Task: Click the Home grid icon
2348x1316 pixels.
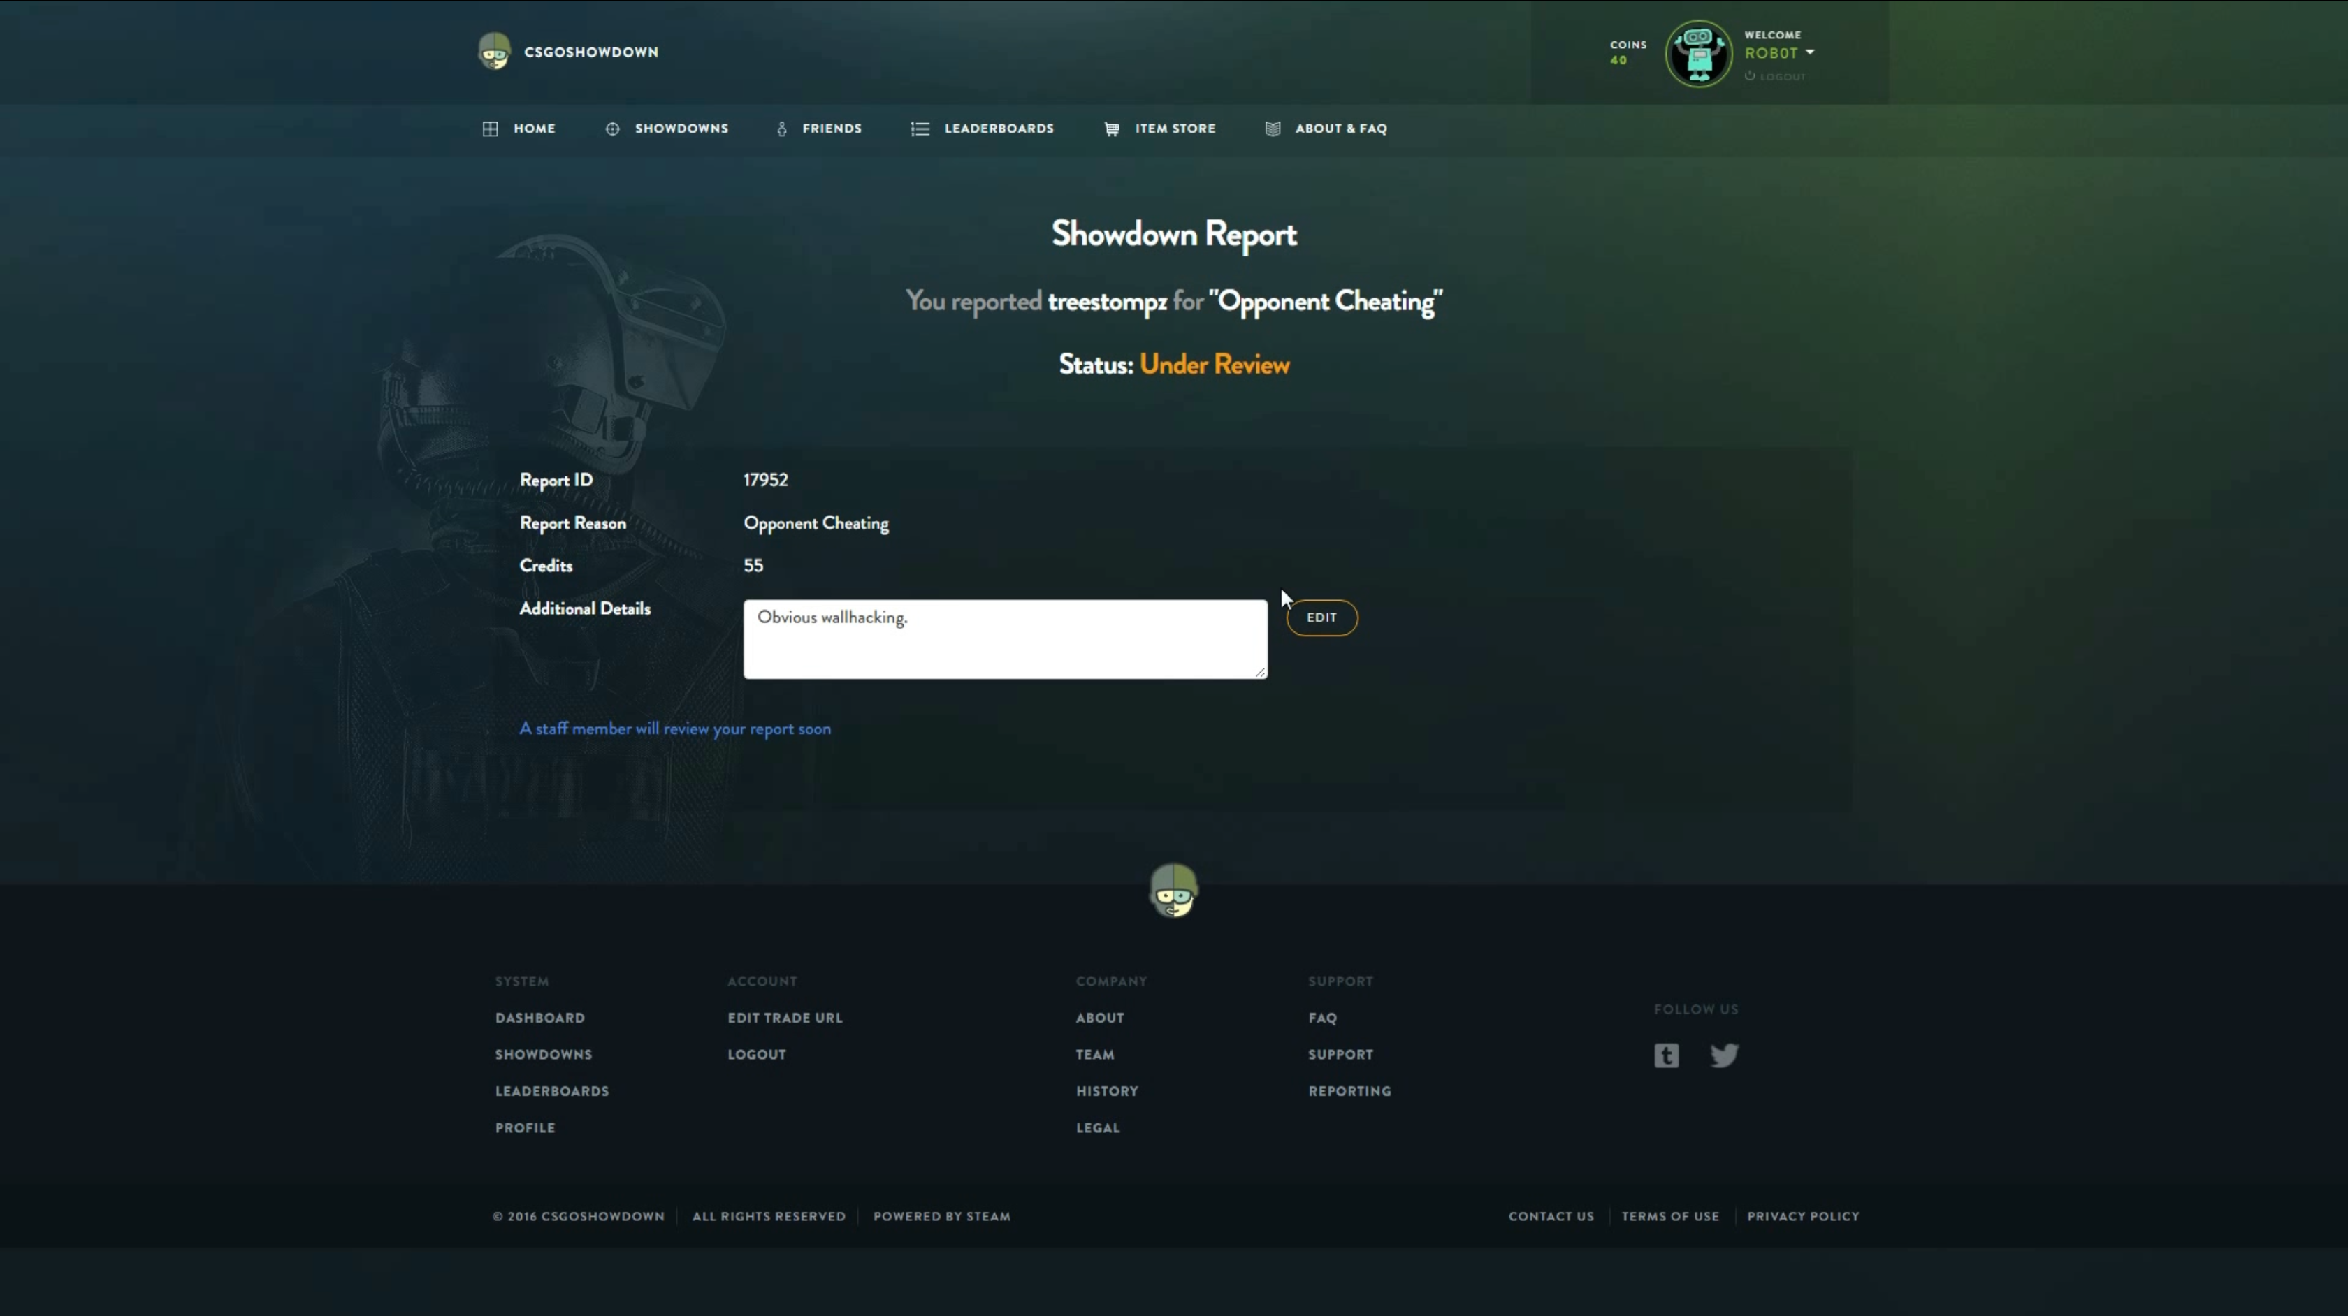Action: 491,129
